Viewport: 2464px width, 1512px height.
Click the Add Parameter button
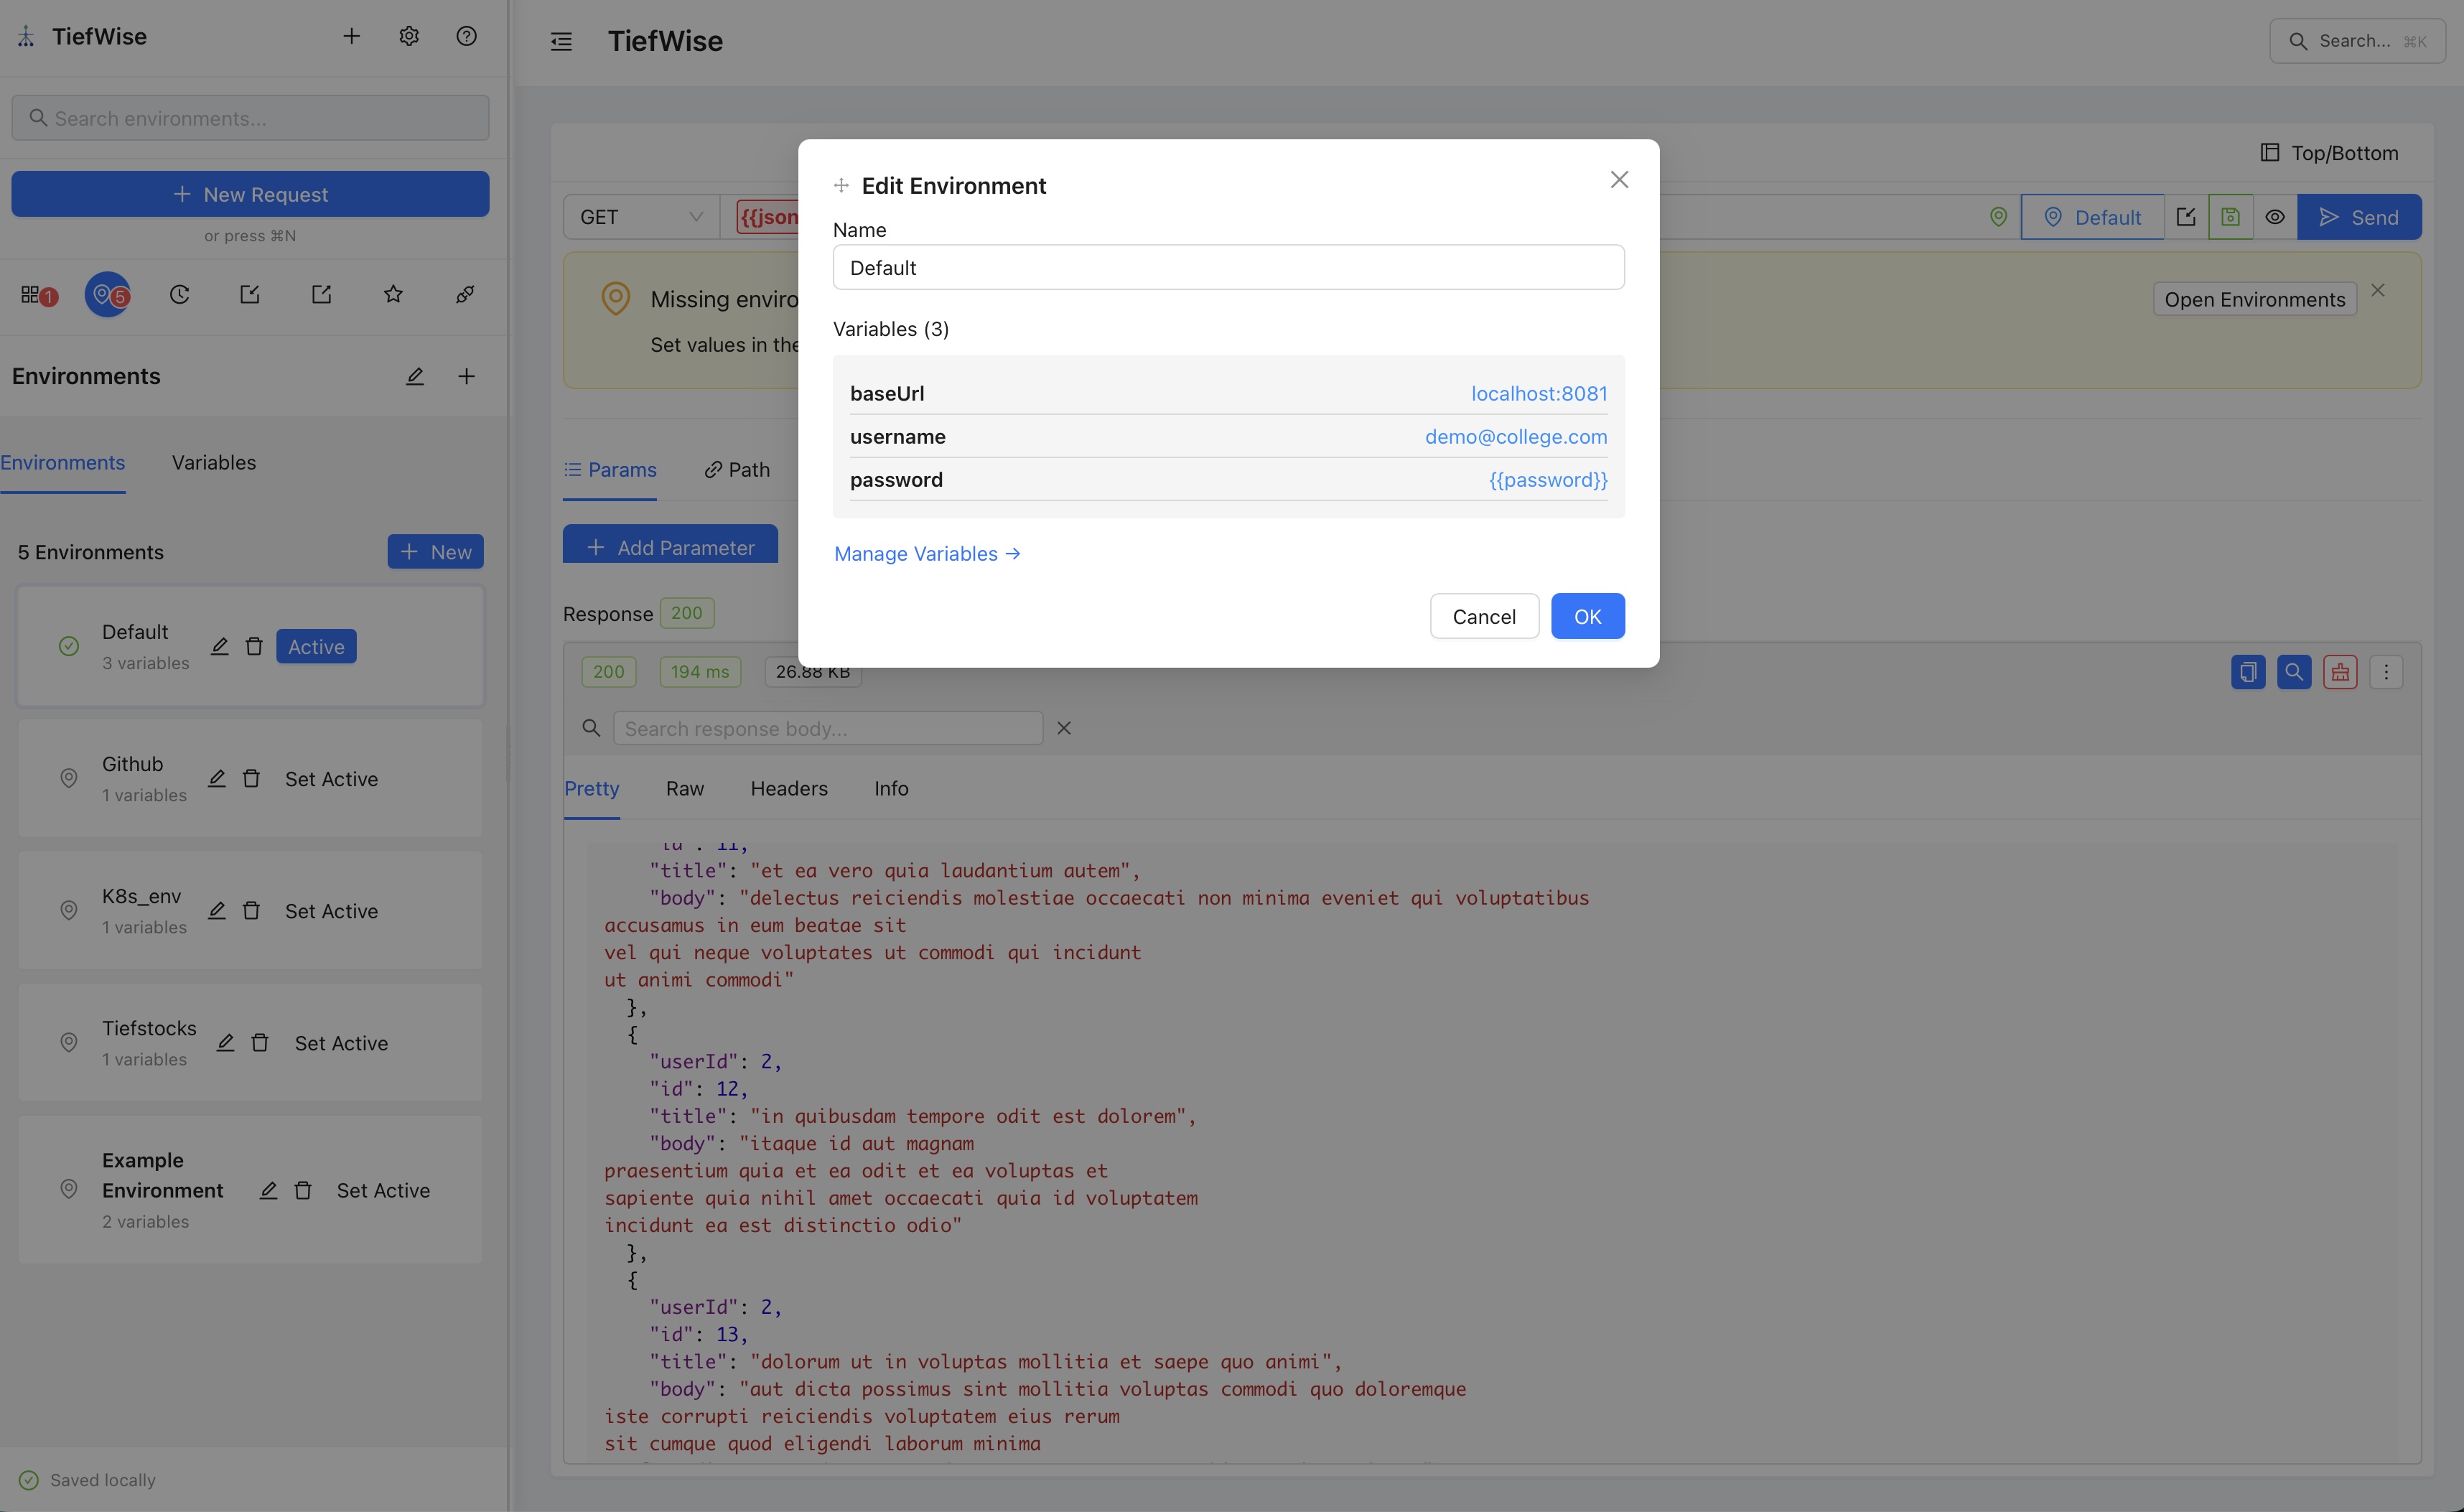[x=670, y=545]
